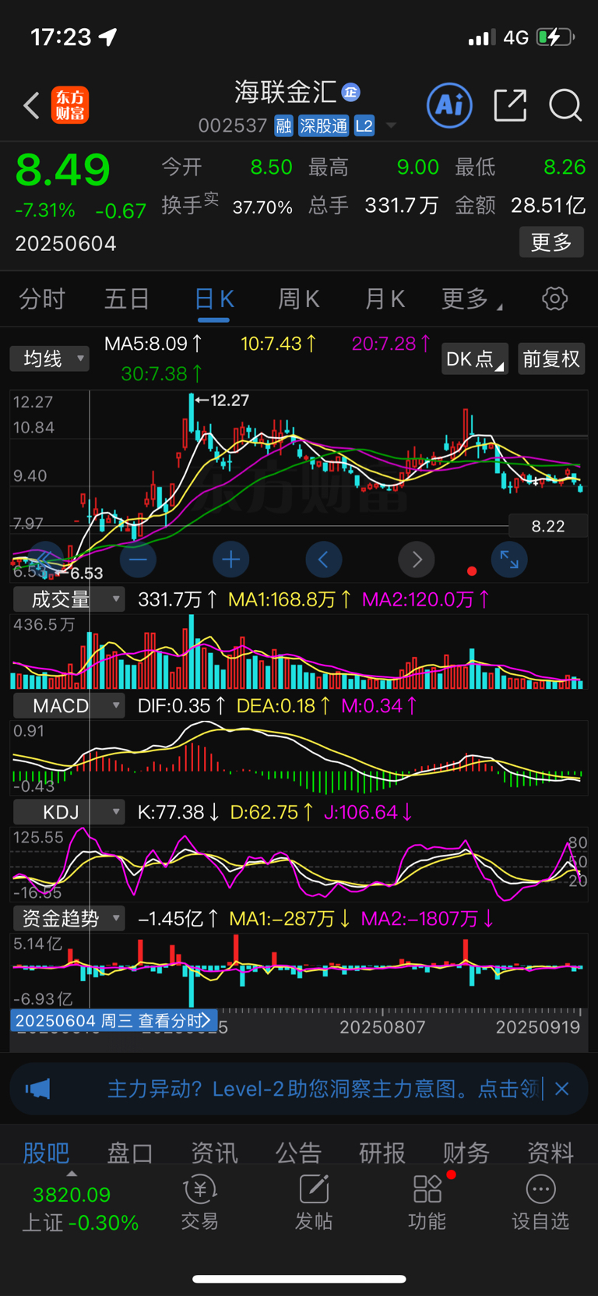Open 交易 trade icon in bottom bar

coord(199,1204)
